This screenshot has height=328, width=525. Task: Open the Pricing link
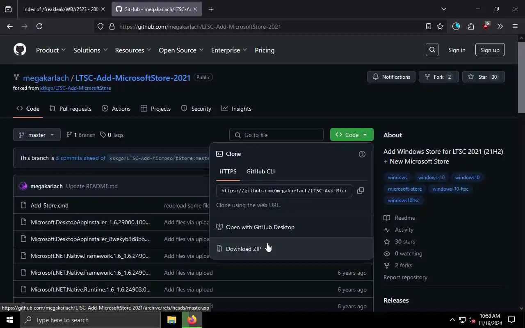[x=265, y=50]
